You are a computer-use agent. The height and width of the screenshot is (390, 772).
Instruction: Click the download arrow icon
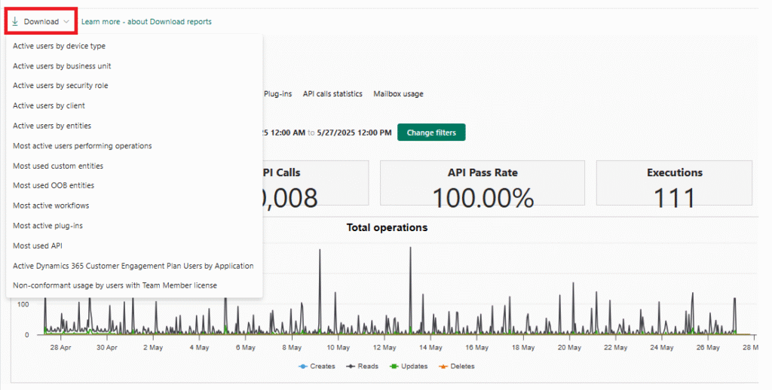pos(15,22)
